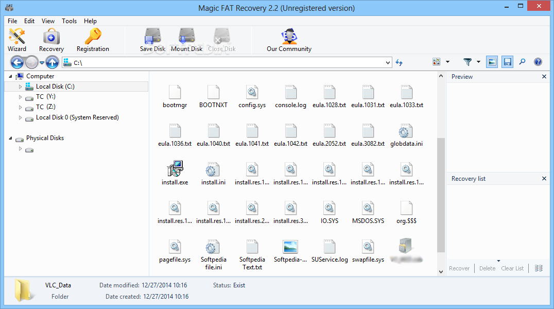
Task: Click the file list scroll-down arrow
Action: click(x=441, y=272)
